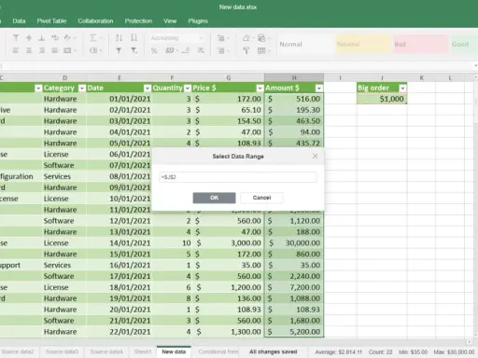This screenshot has height=358, width=478.
Task: Click the Named Ranges icon
Action: point(93,50)
